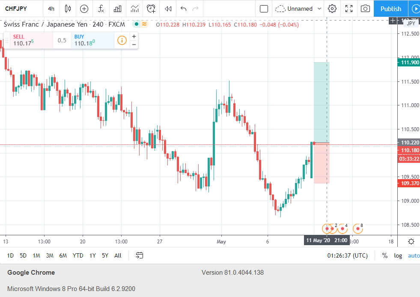
Task: Toggle auto scale mode
Action: (414, 255)
